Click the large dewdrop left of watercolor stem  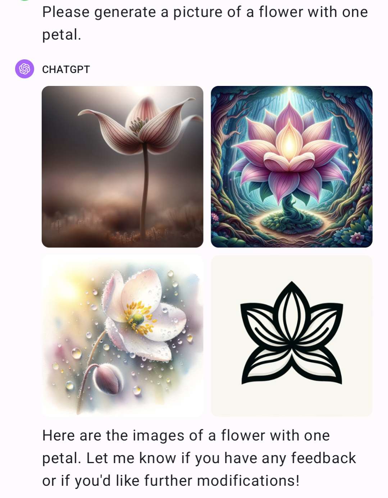coord(77,353)
